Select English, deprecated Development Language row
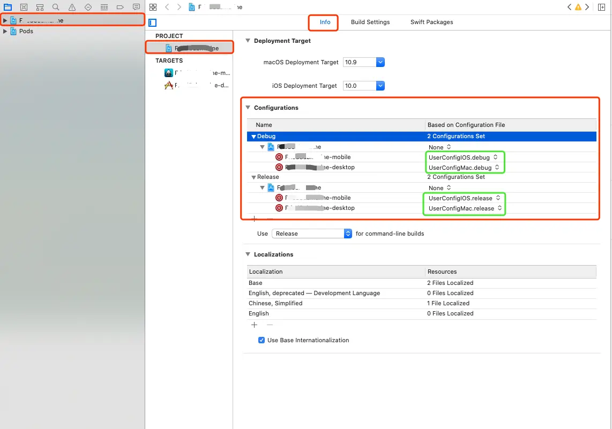612x429 pixels. 422,293
